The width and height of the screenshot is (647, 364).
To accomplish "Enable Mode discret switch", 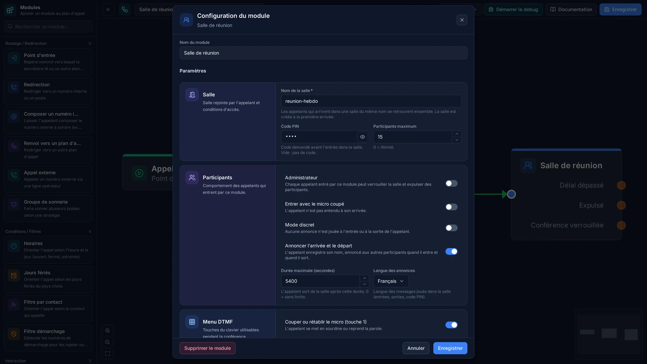I will pyautogui.click(x=452, y=228).
